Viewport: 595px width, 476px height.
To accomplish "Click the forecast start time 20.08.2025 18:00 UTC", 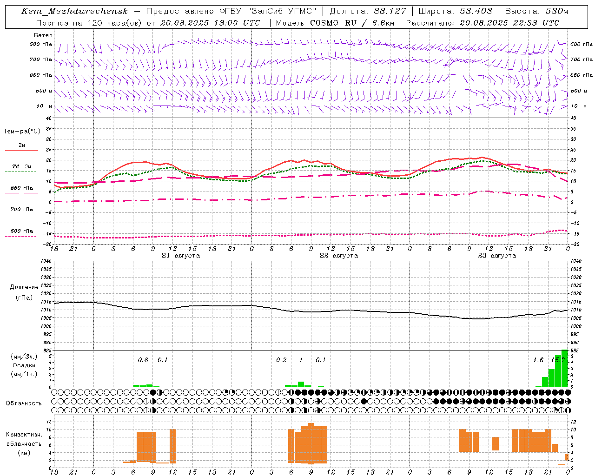I will tap(210, 23).
